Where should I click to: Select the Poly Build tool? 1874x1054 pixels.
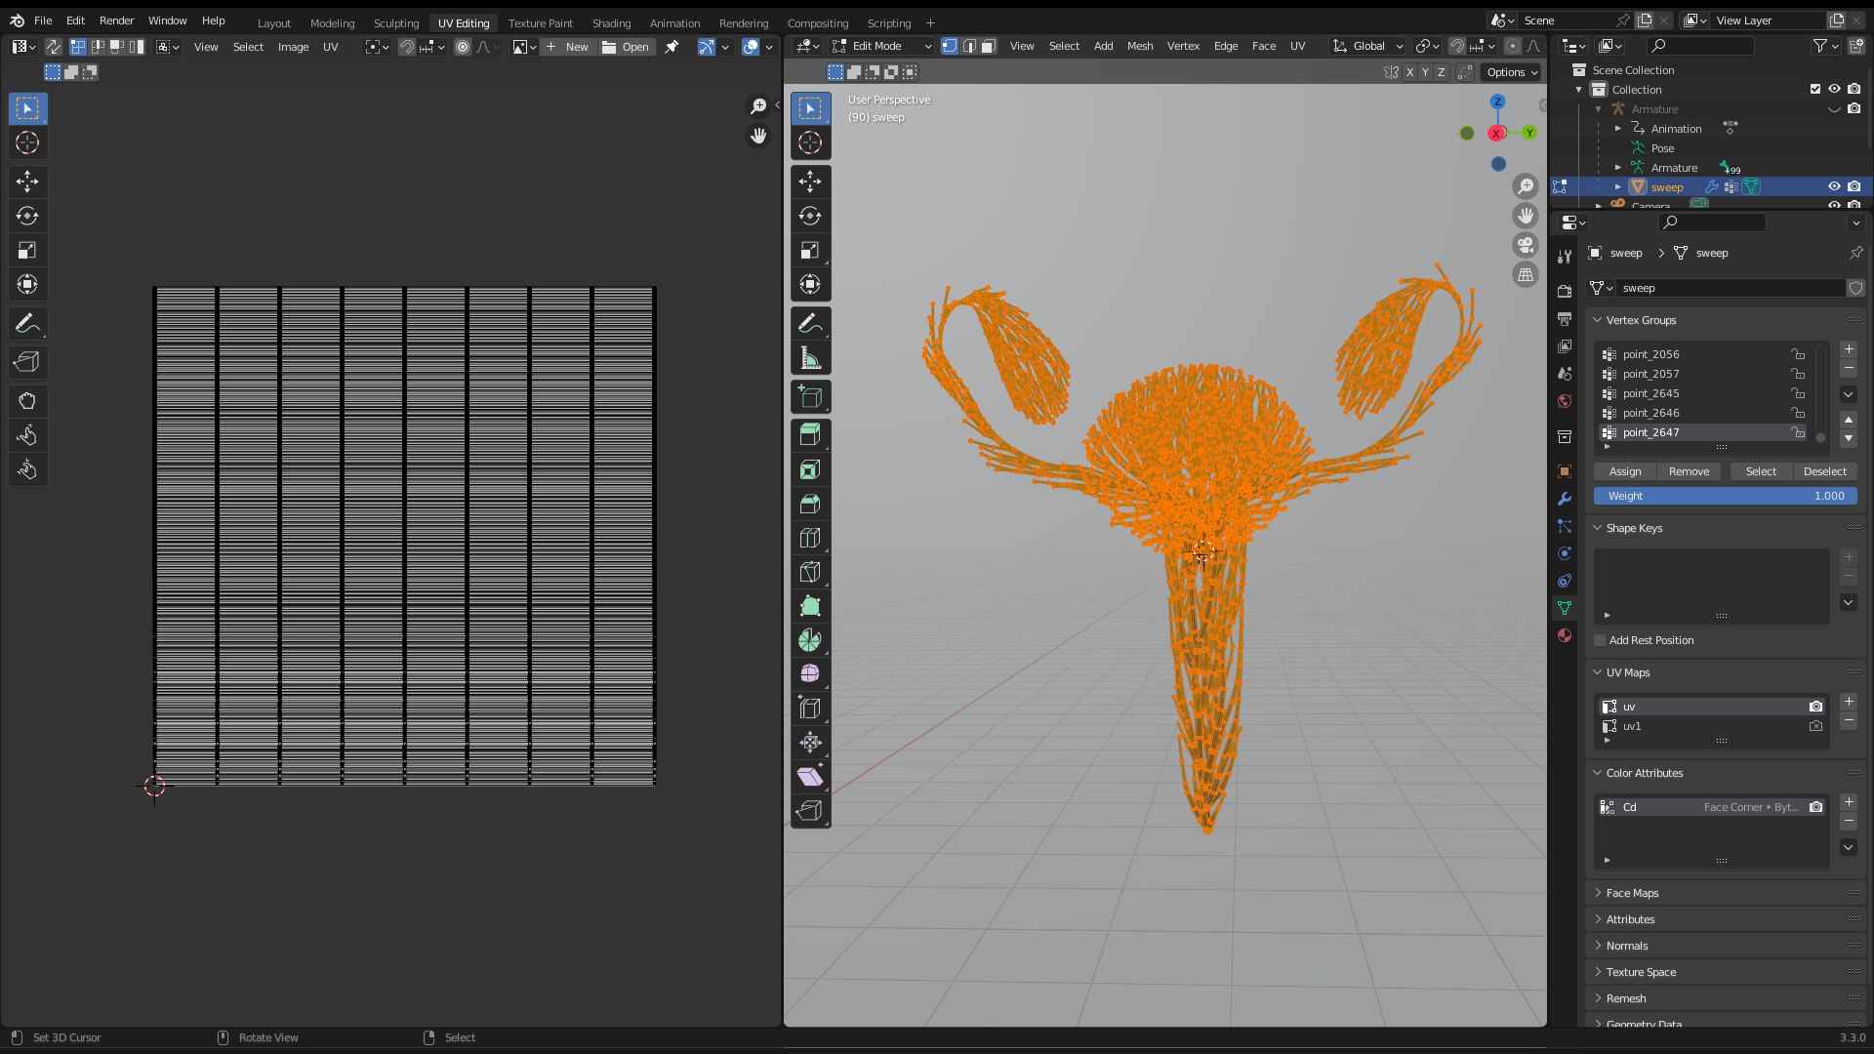point(810,606)
